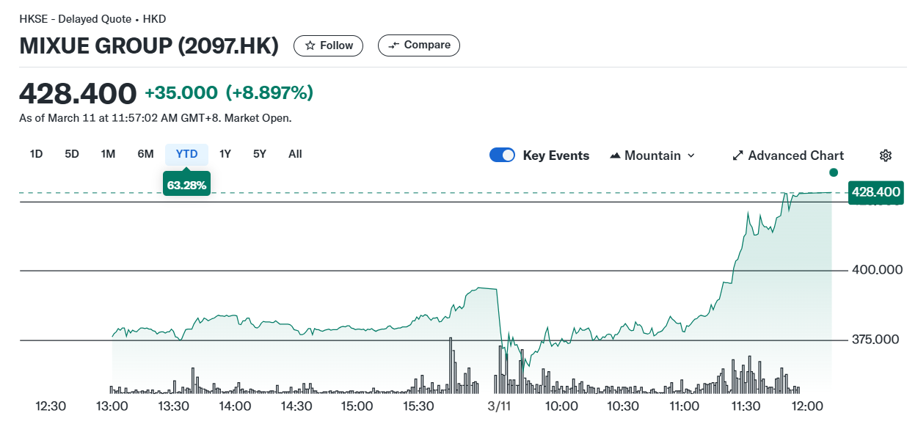Screen dimensions: 918x424
Task: Click the 3/11 date marker on timeline
Action: tap(499, 406)
